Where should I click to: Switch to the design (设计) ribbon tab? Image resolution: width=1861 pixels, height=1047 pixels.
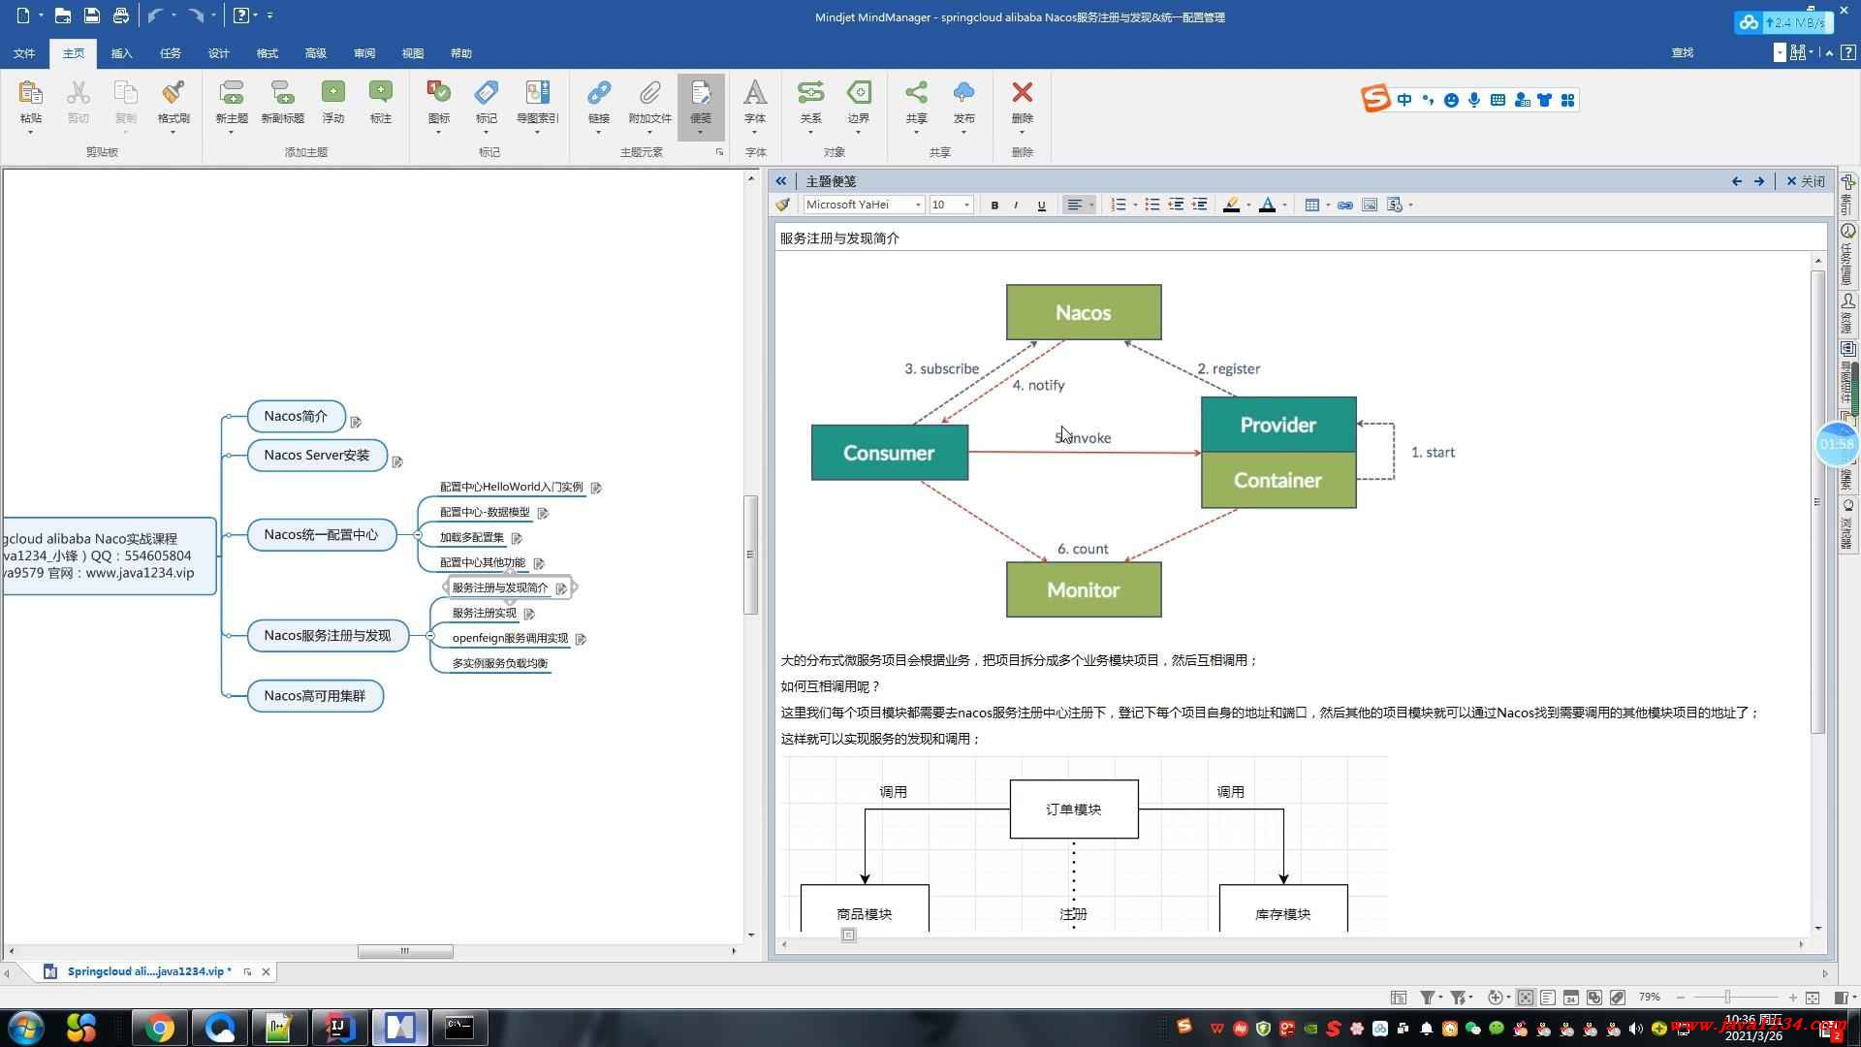point(218,53)
